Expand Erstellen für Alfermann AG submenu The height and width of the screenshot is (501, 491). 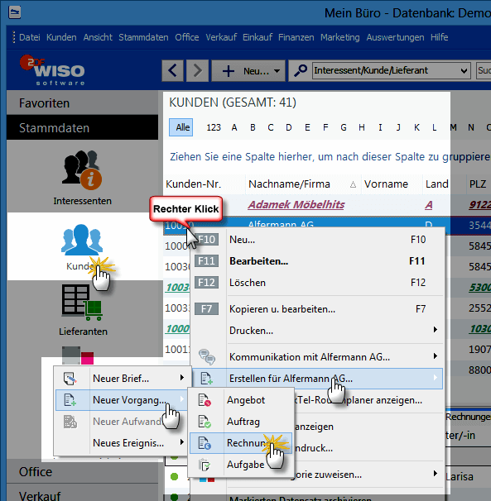point(435,378)
